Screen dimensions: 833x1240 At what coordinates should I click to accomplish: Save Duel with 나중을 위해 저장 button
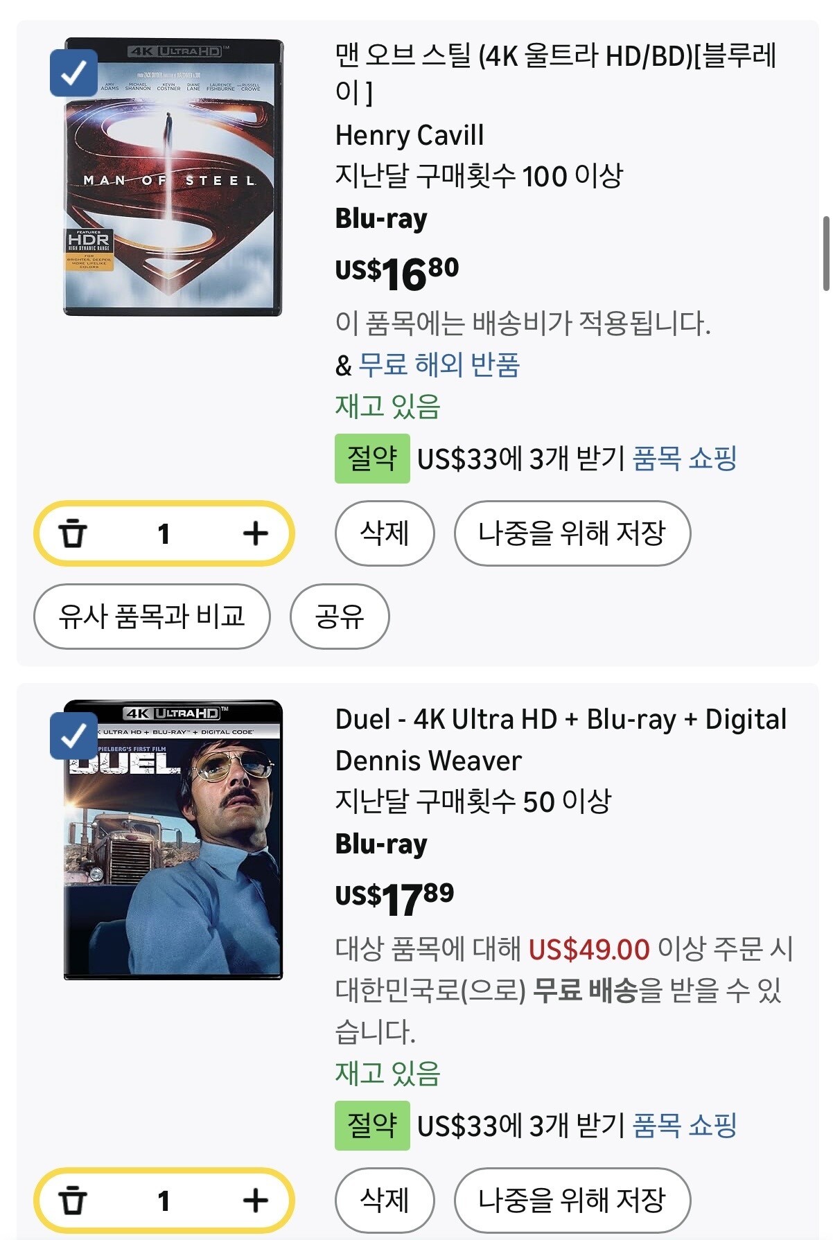(572, 1201)
